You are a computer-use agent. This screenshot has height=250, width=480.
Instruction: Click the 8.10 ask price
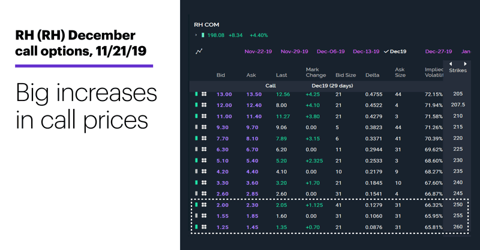[x=252, y=139]
